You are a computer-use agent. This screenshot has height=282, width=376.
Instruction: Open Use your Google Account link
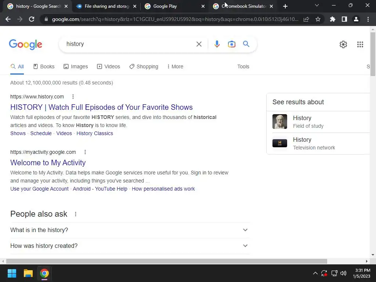tap(39, 189)
